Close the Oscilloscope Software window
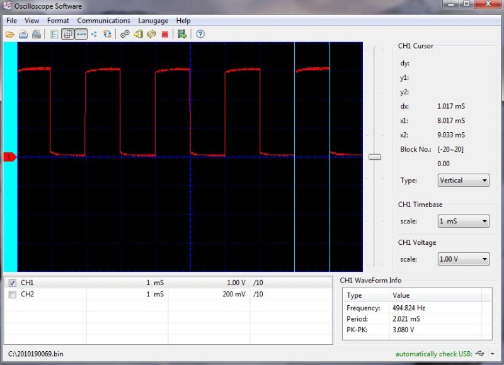Screen dimensions: 504x365 488,4
